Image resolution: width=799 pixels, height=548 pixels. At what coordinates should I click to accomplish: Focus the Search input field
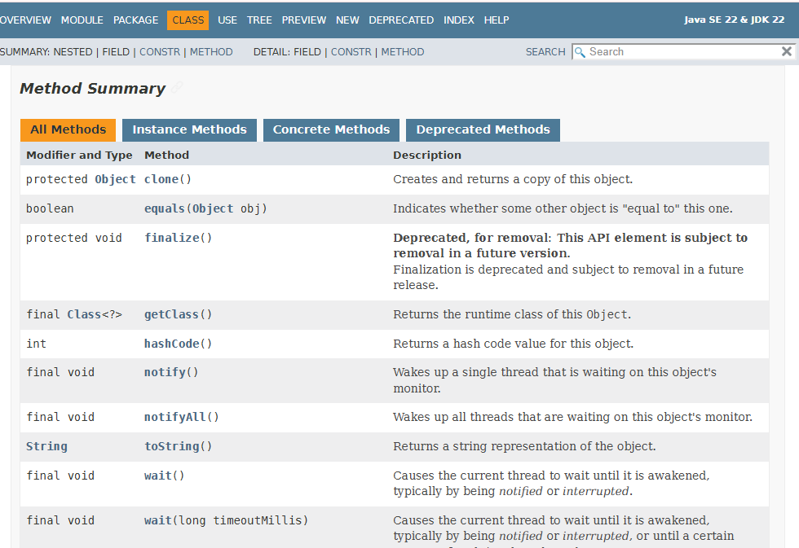tap(683, 51)
